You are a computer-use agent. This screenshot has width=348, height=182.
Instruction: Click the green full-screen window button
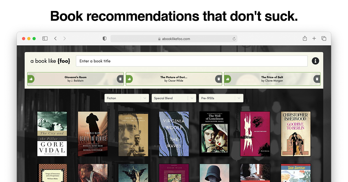pyautogui.click(x=34, y=38)
